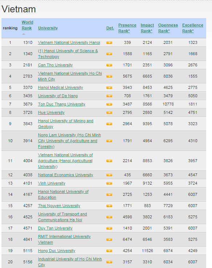This screenshot has width=212, height=268.
Task: Open details icon for Hanoi University of Science & Technology
Action: tap(109, 54)
